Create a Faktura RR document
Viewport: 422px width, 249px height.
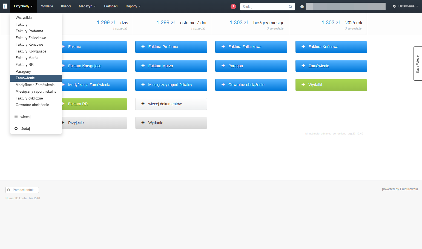click(94, 104)
